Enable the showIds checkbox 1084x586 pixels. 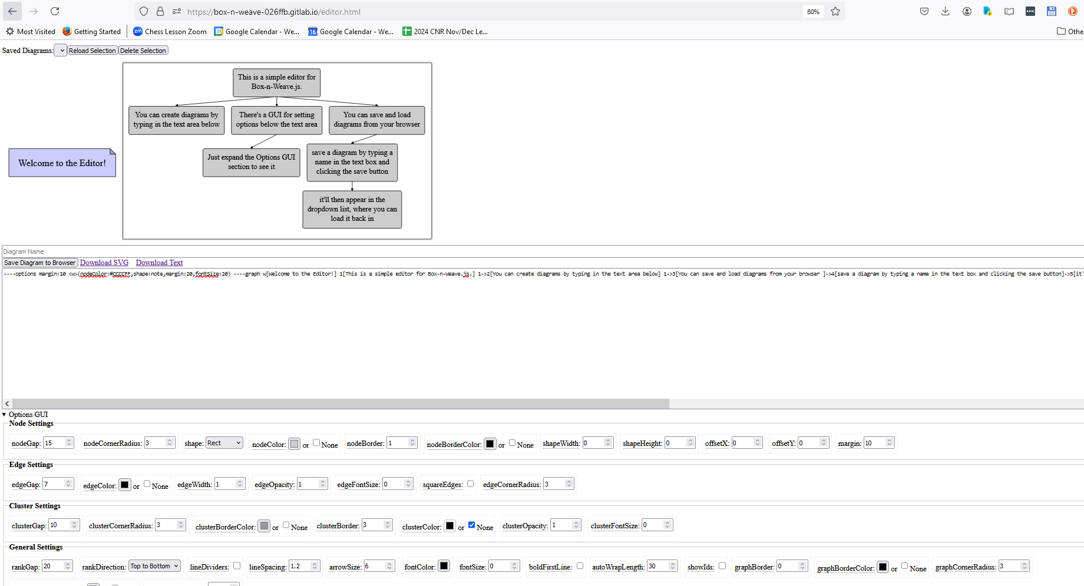(x=722, y=566)
